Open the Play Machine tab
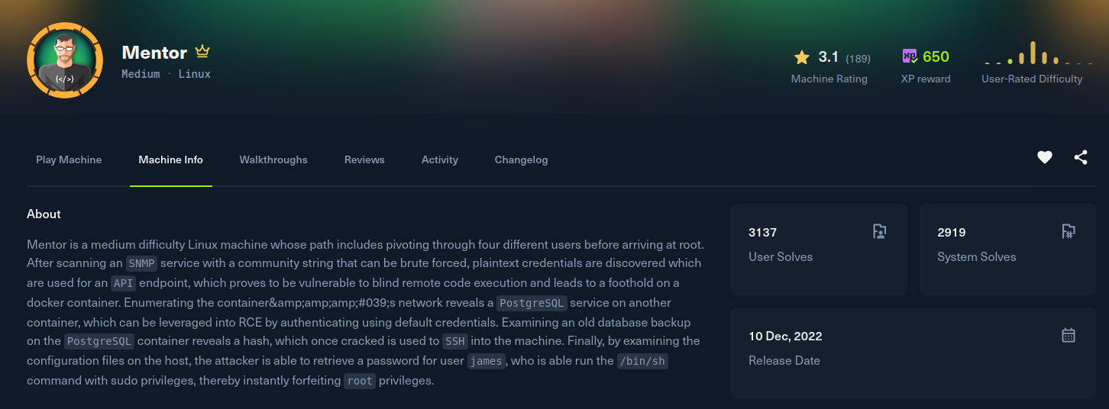The width and height of the screenshot is (1109, 409). (x=69, y=159)
